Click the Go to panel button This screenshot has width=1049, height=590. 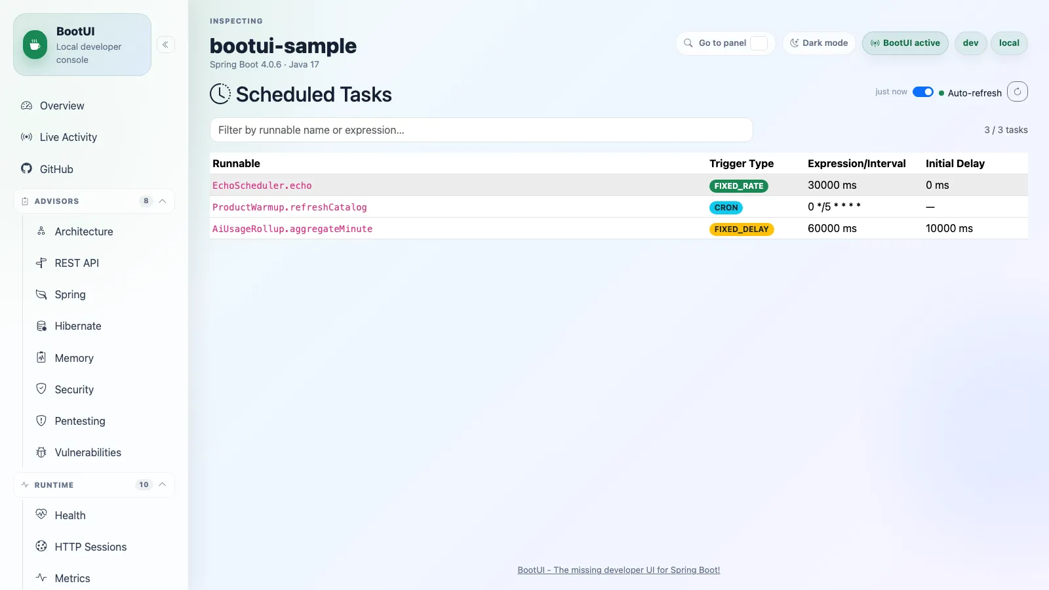[x=726, y=43]
